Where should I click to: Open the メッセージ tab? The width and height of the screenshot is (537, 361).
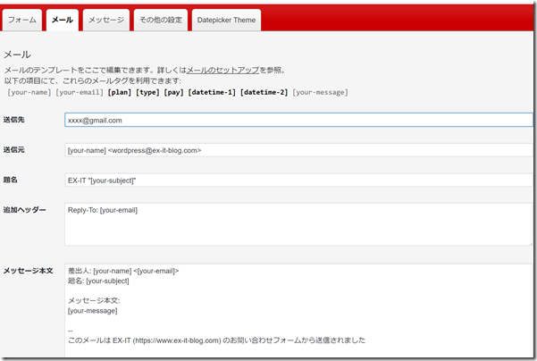tap(106, 20)
